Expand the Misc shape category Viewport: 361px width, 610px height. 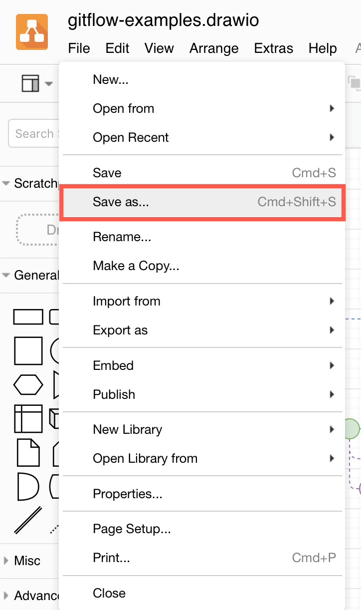tap(5, 561)
